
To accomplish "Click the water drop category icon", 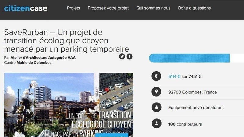I will tap(156, 107).
